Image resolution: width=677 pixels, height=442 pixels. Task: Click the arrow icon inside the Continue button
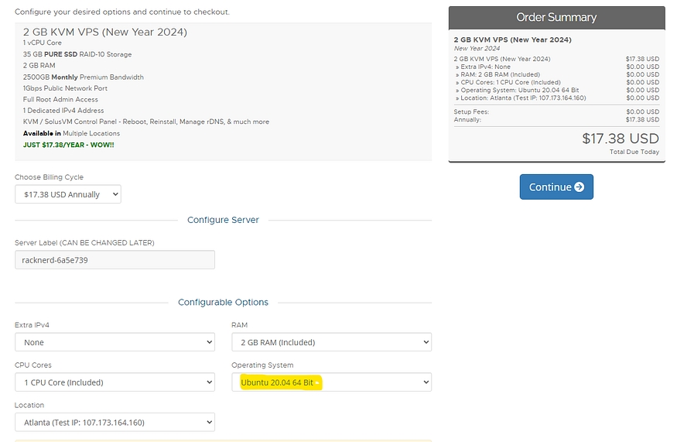(x=579, y=187)
